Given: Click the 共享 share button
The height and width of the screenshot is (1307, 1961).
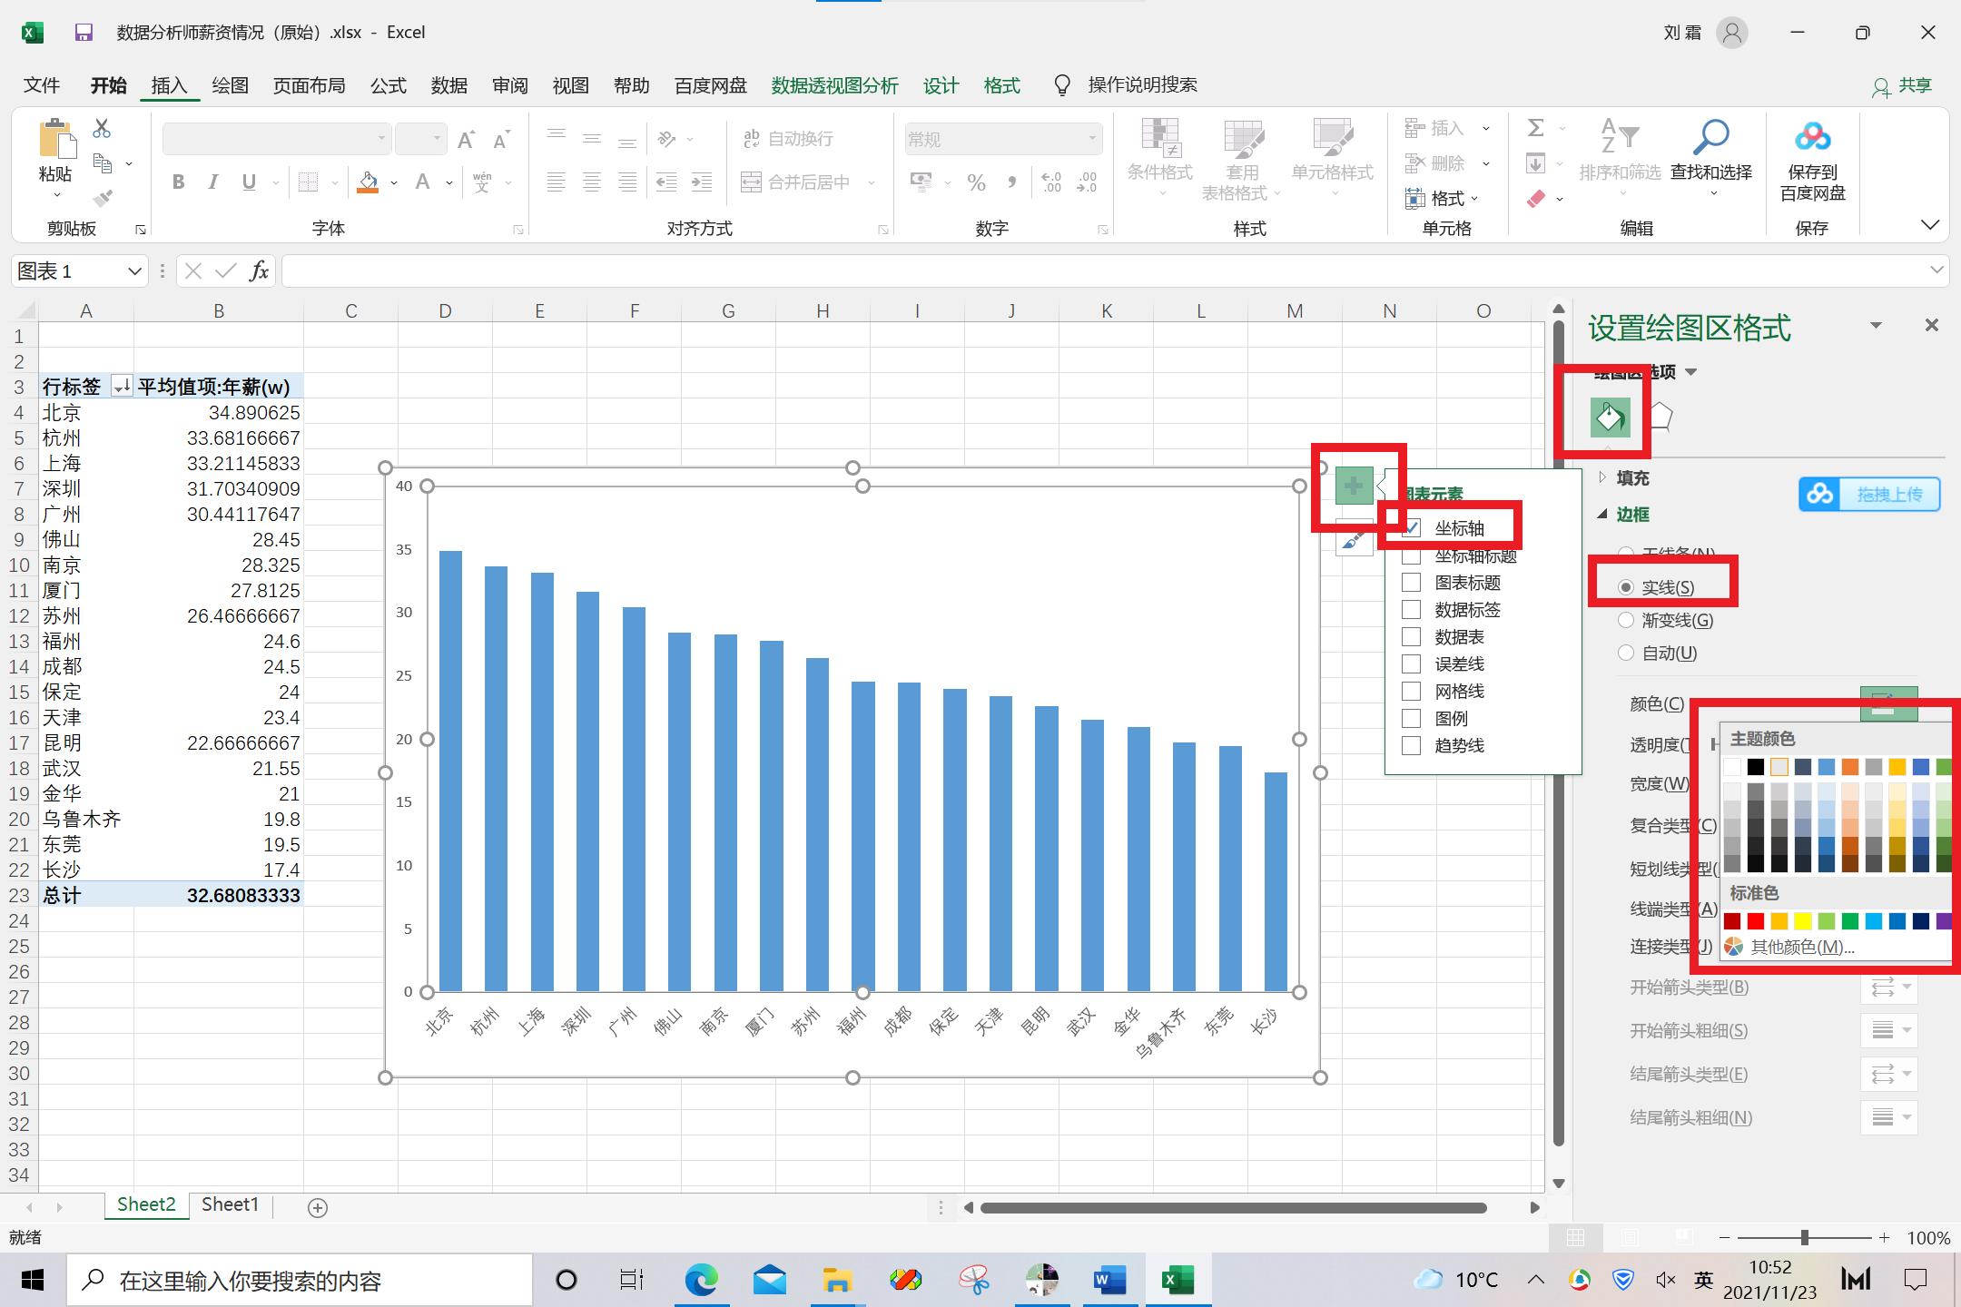Looking at the screenshot, I should (1902, 85).
